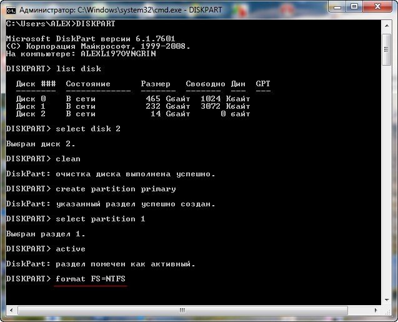Click the select partition 1 command
This screenshot has height=322, width=398.
pyautogui.click(x=100, y=219)
